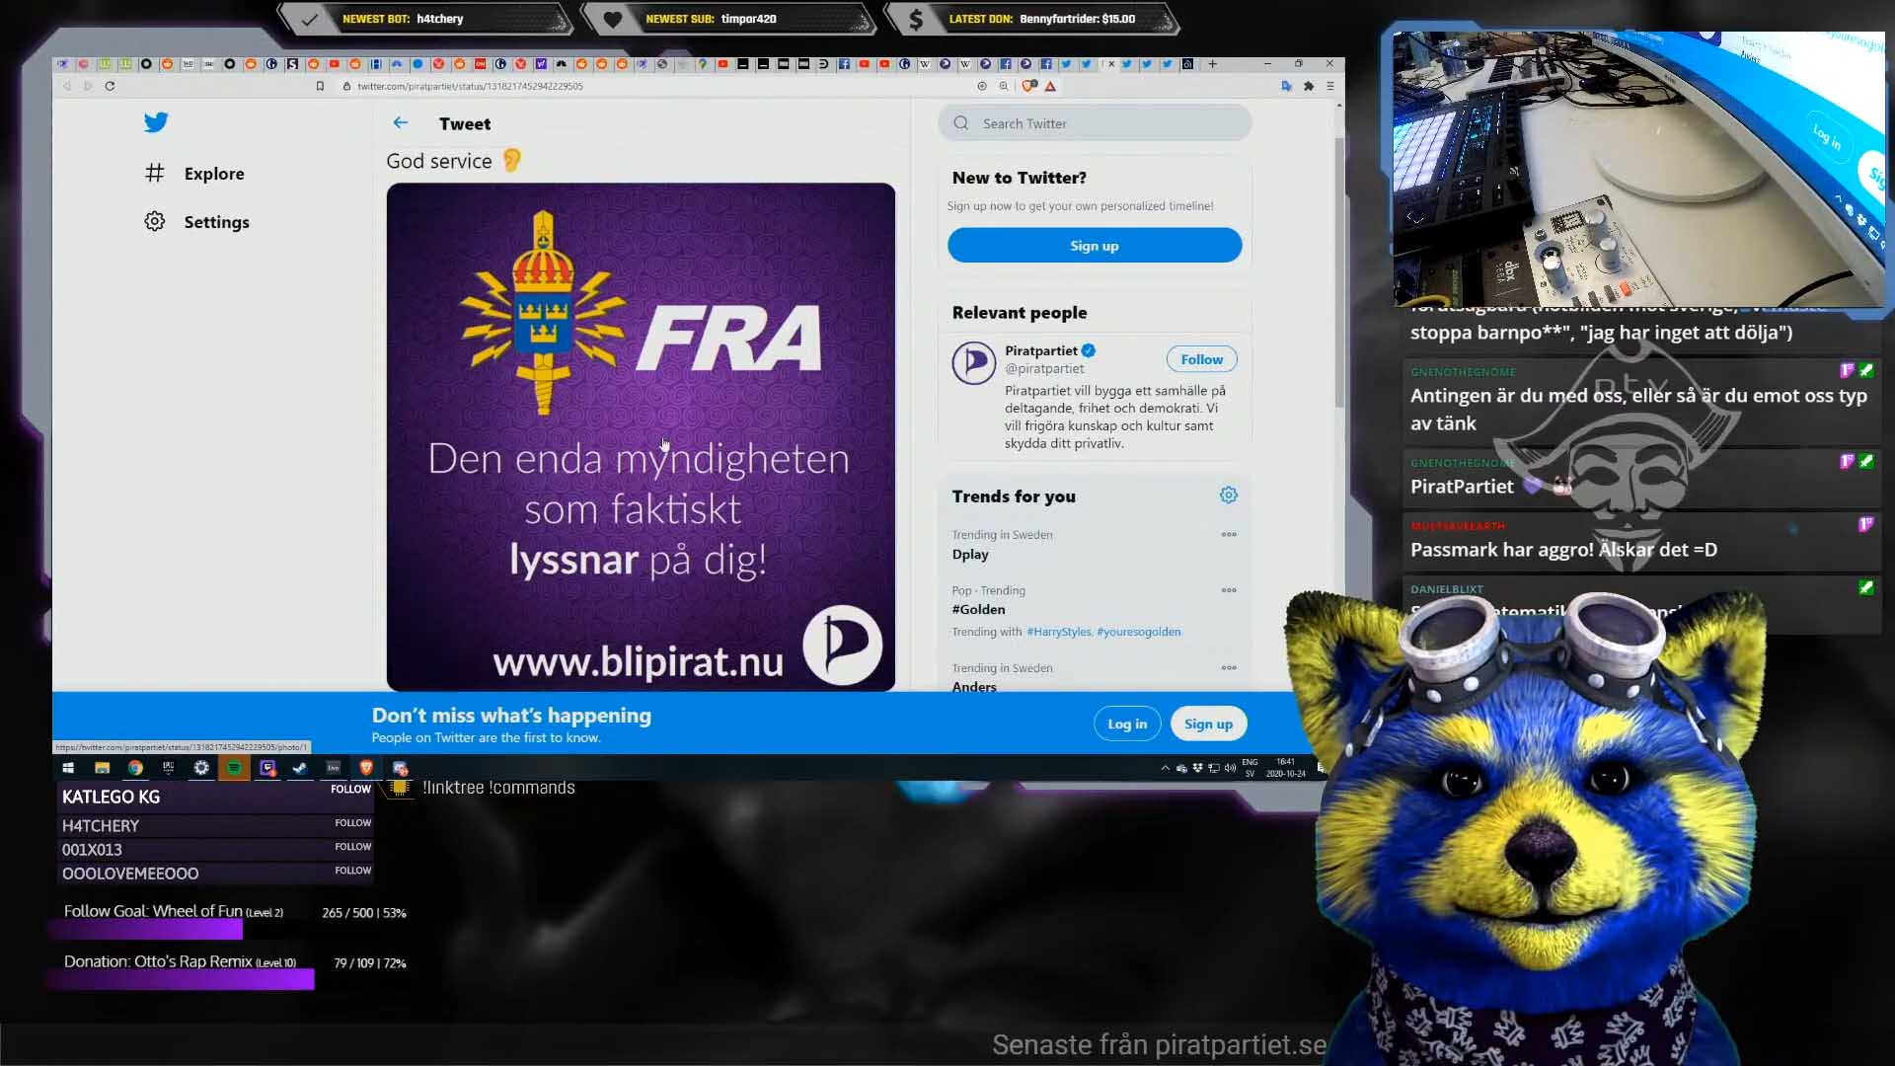Click the KATLEGO KG follower entry
Screen dimensions: 1895x1066
pyautogui.click(x=215, y=797)
